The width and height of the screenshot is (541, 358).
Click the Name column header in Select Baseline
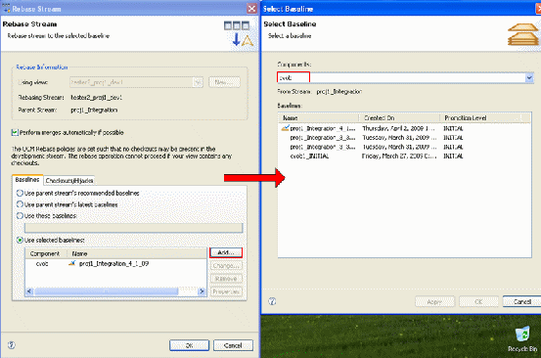(x=319, y=118)
